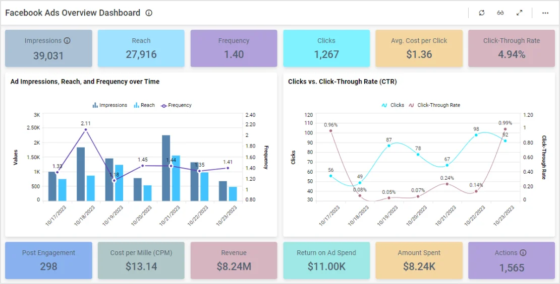Screen dimensions: 560x284
Task: Toggle Impressions series in chart legend
Action: (x=109, y=105)
